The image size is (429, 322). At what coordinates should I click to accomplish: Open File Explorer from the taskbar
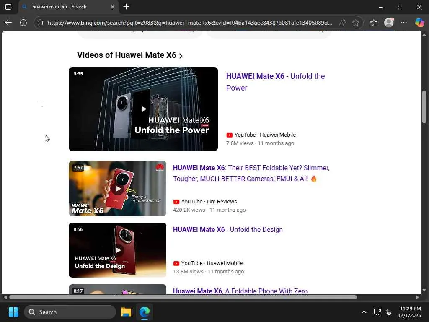(x=126, y=312)
